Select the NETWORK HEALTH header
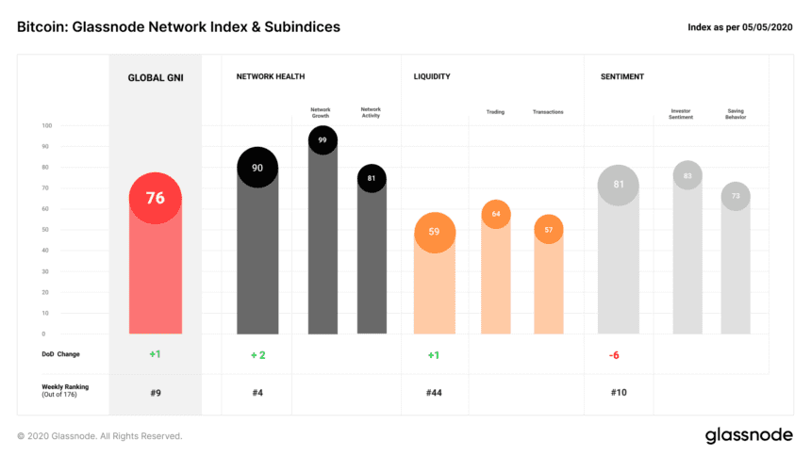811x456 pixels. 271,76
